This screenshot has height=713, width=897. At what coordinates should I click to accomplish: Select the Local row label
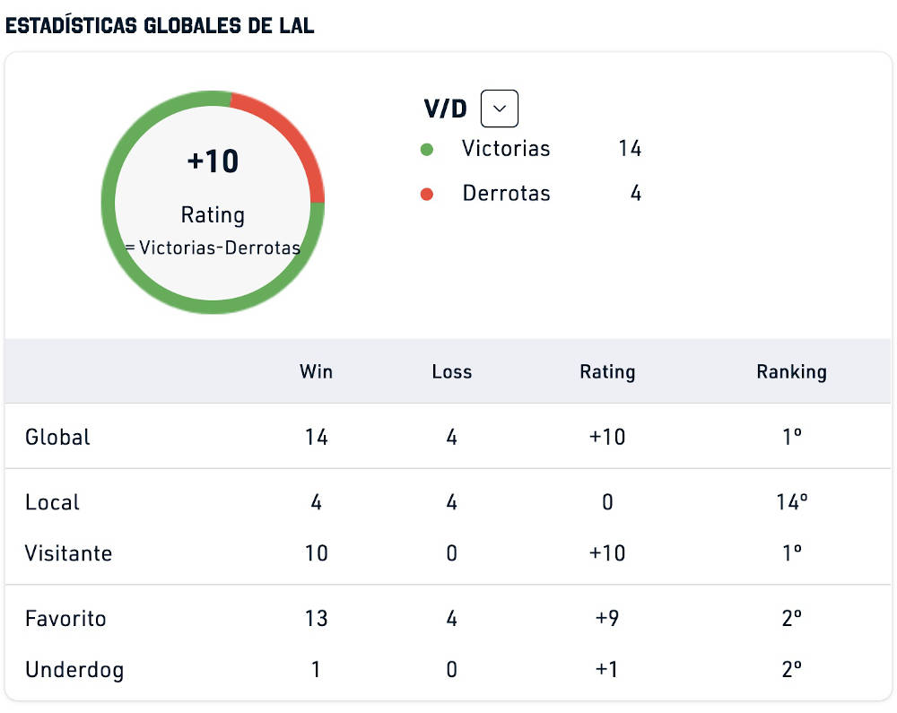pos(52,502)
